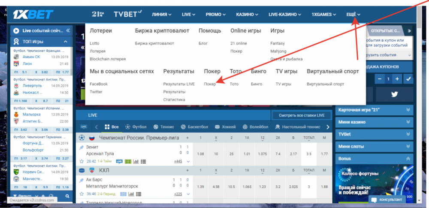Image resolution: width=429 pixels, height=208 pixels.
Task: Add Зенит match to favorites with star
Action: (x=82, y=161)
